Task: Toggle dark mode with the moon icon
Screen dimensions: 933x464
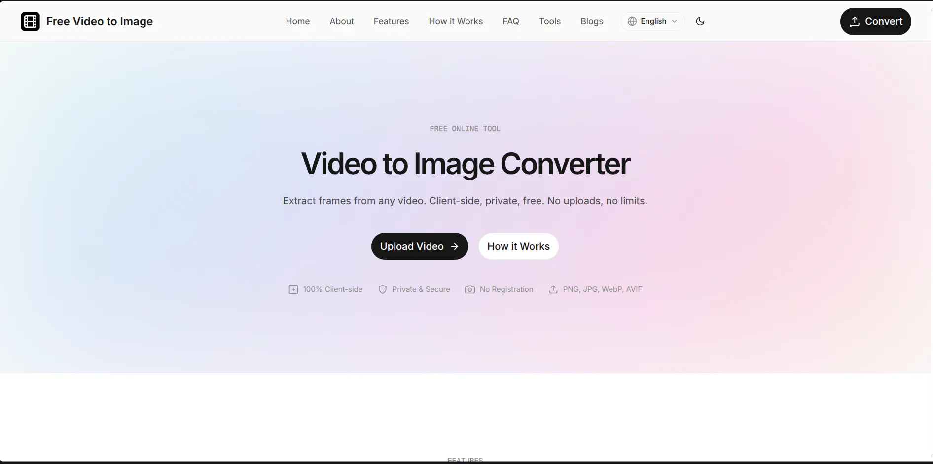Action: pos(700,21)
